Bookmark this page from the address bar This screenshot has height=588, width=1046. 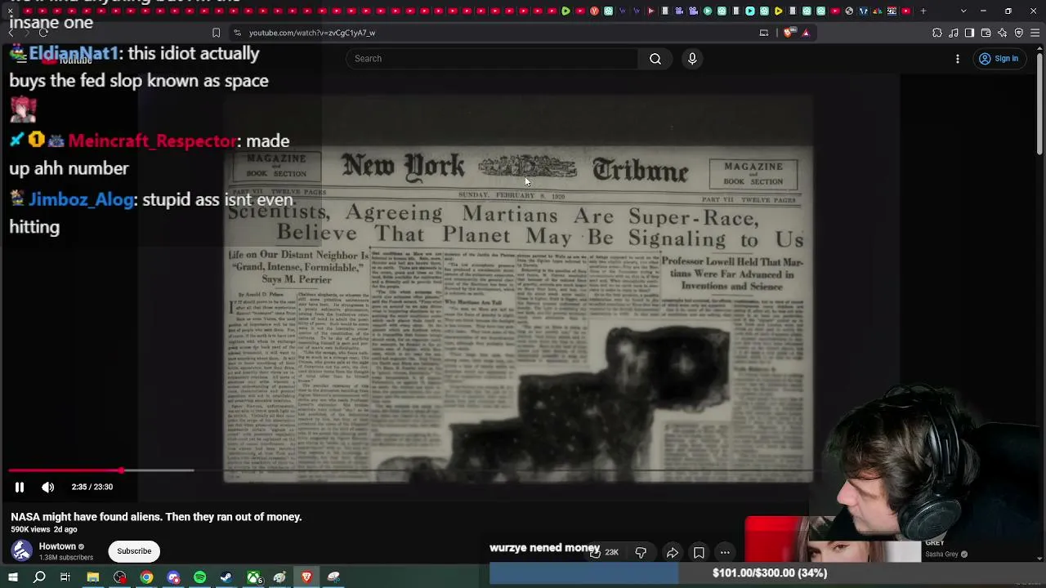pyautogui.click(x=216, y=33)
